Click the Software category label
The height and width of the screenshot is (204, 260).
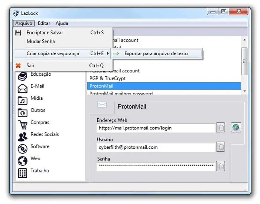pos(40,147)
